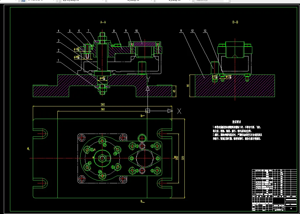Select the upper B section cut marker
This screenshot has width=300, height=214.
pos(143,116)
